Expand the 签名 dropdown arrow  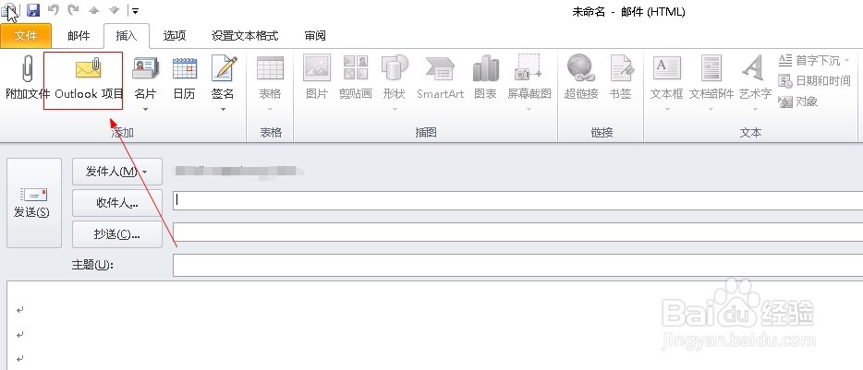tap(223, 110)
